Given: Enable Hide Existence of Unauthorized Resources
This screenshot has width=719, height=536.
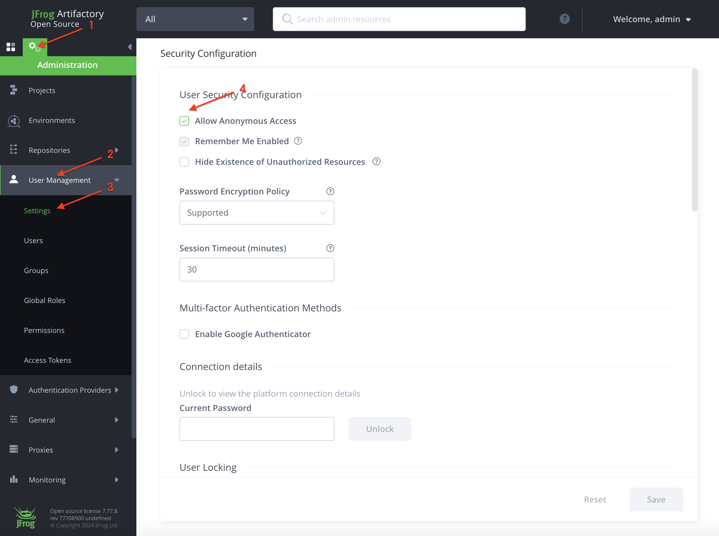Looking at the screenshot, I should coord(184,162).
